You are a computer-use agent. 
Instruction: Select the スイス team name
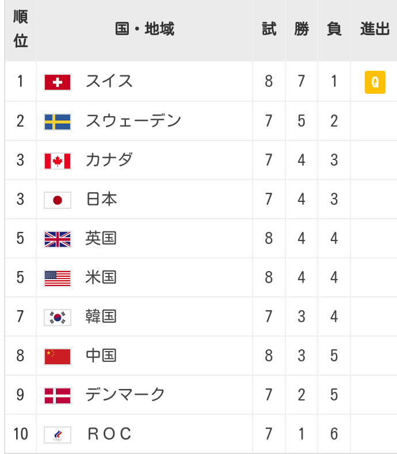click(109, 81)
